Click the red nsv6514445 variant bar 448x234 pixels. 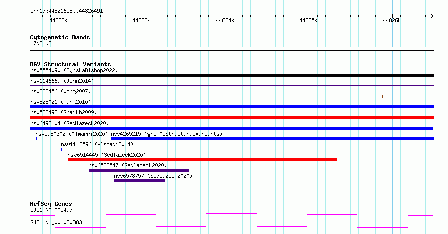[202, 160]
